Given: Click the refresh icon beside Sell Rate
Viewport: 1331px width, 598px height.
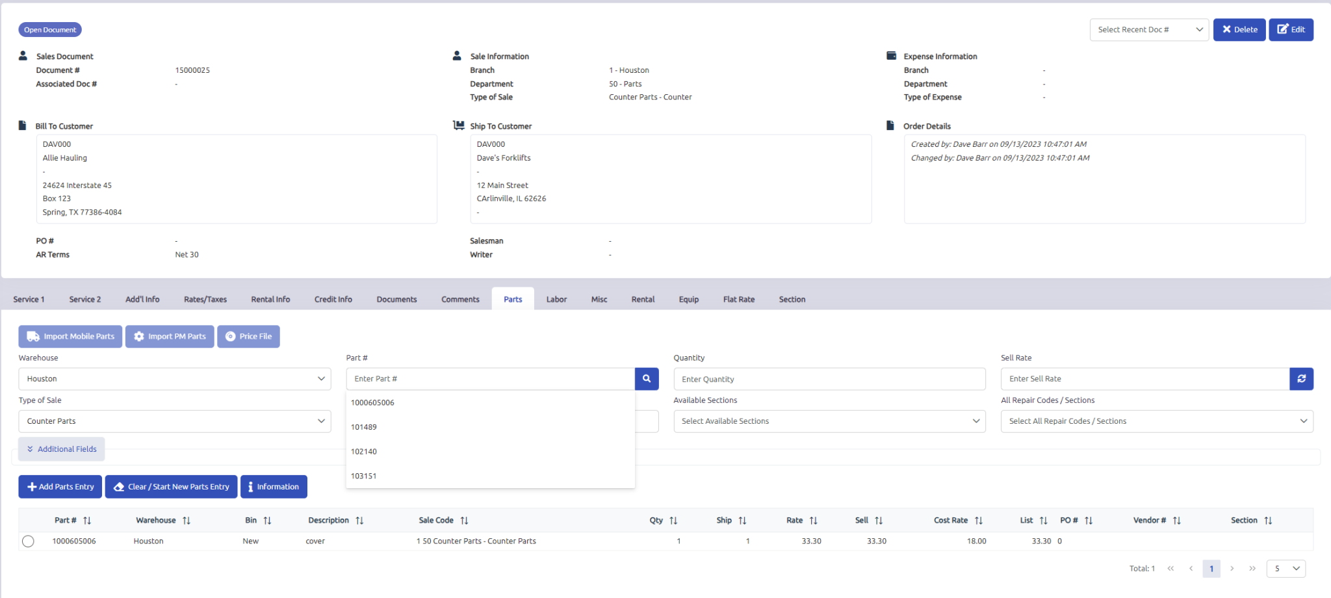Looking at the screenshot, I should [1302, 378].
